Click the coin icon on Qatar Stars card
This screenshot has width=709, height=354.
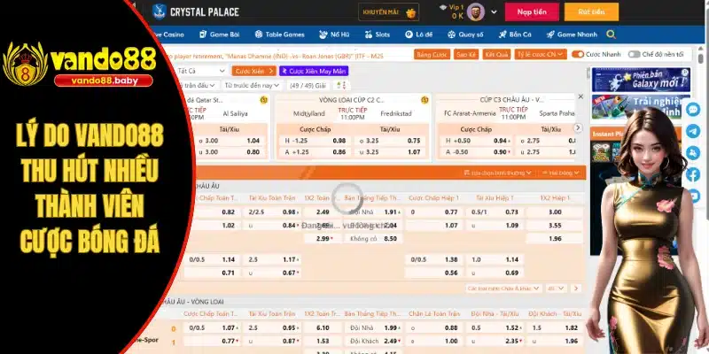[x=263, y=100]
